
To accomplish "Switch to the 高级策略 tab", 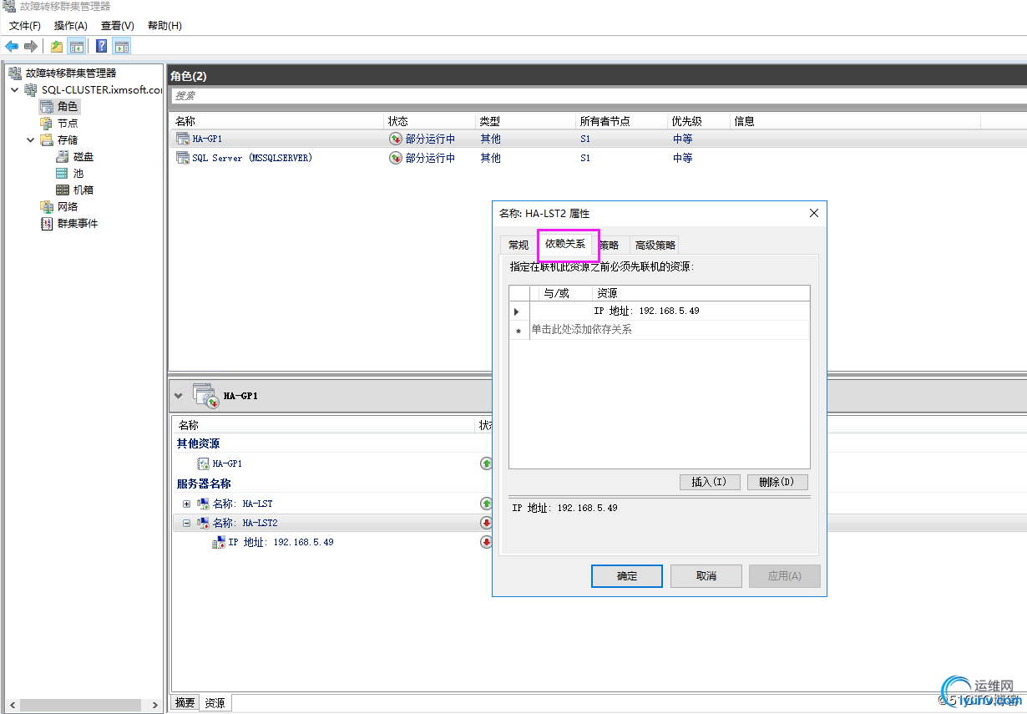I will [655, 245].
